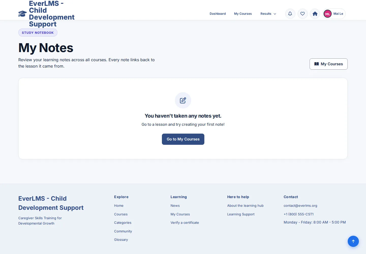Open My Courses in top navigation
The image size is (366, 254).
pyautogui.click(x=243, y=14)
